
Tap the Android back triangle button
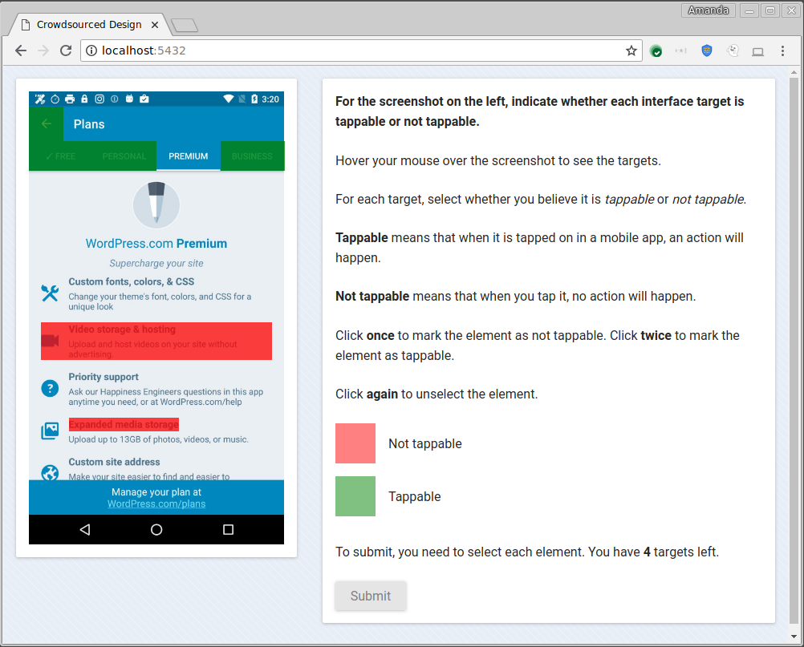pos(85,530)
